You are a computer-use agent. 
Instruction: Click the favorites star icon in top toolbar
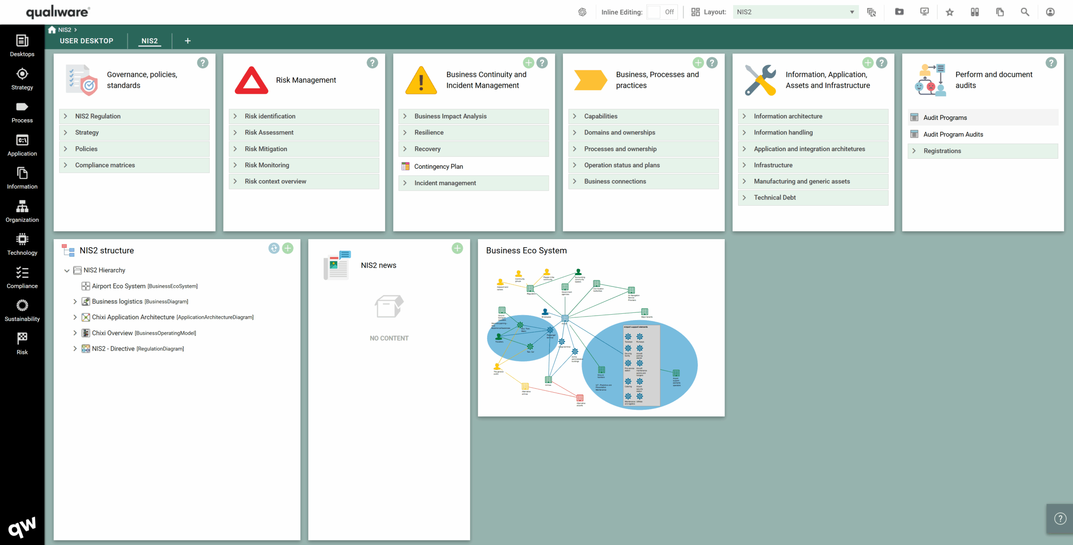pos(949,12)
